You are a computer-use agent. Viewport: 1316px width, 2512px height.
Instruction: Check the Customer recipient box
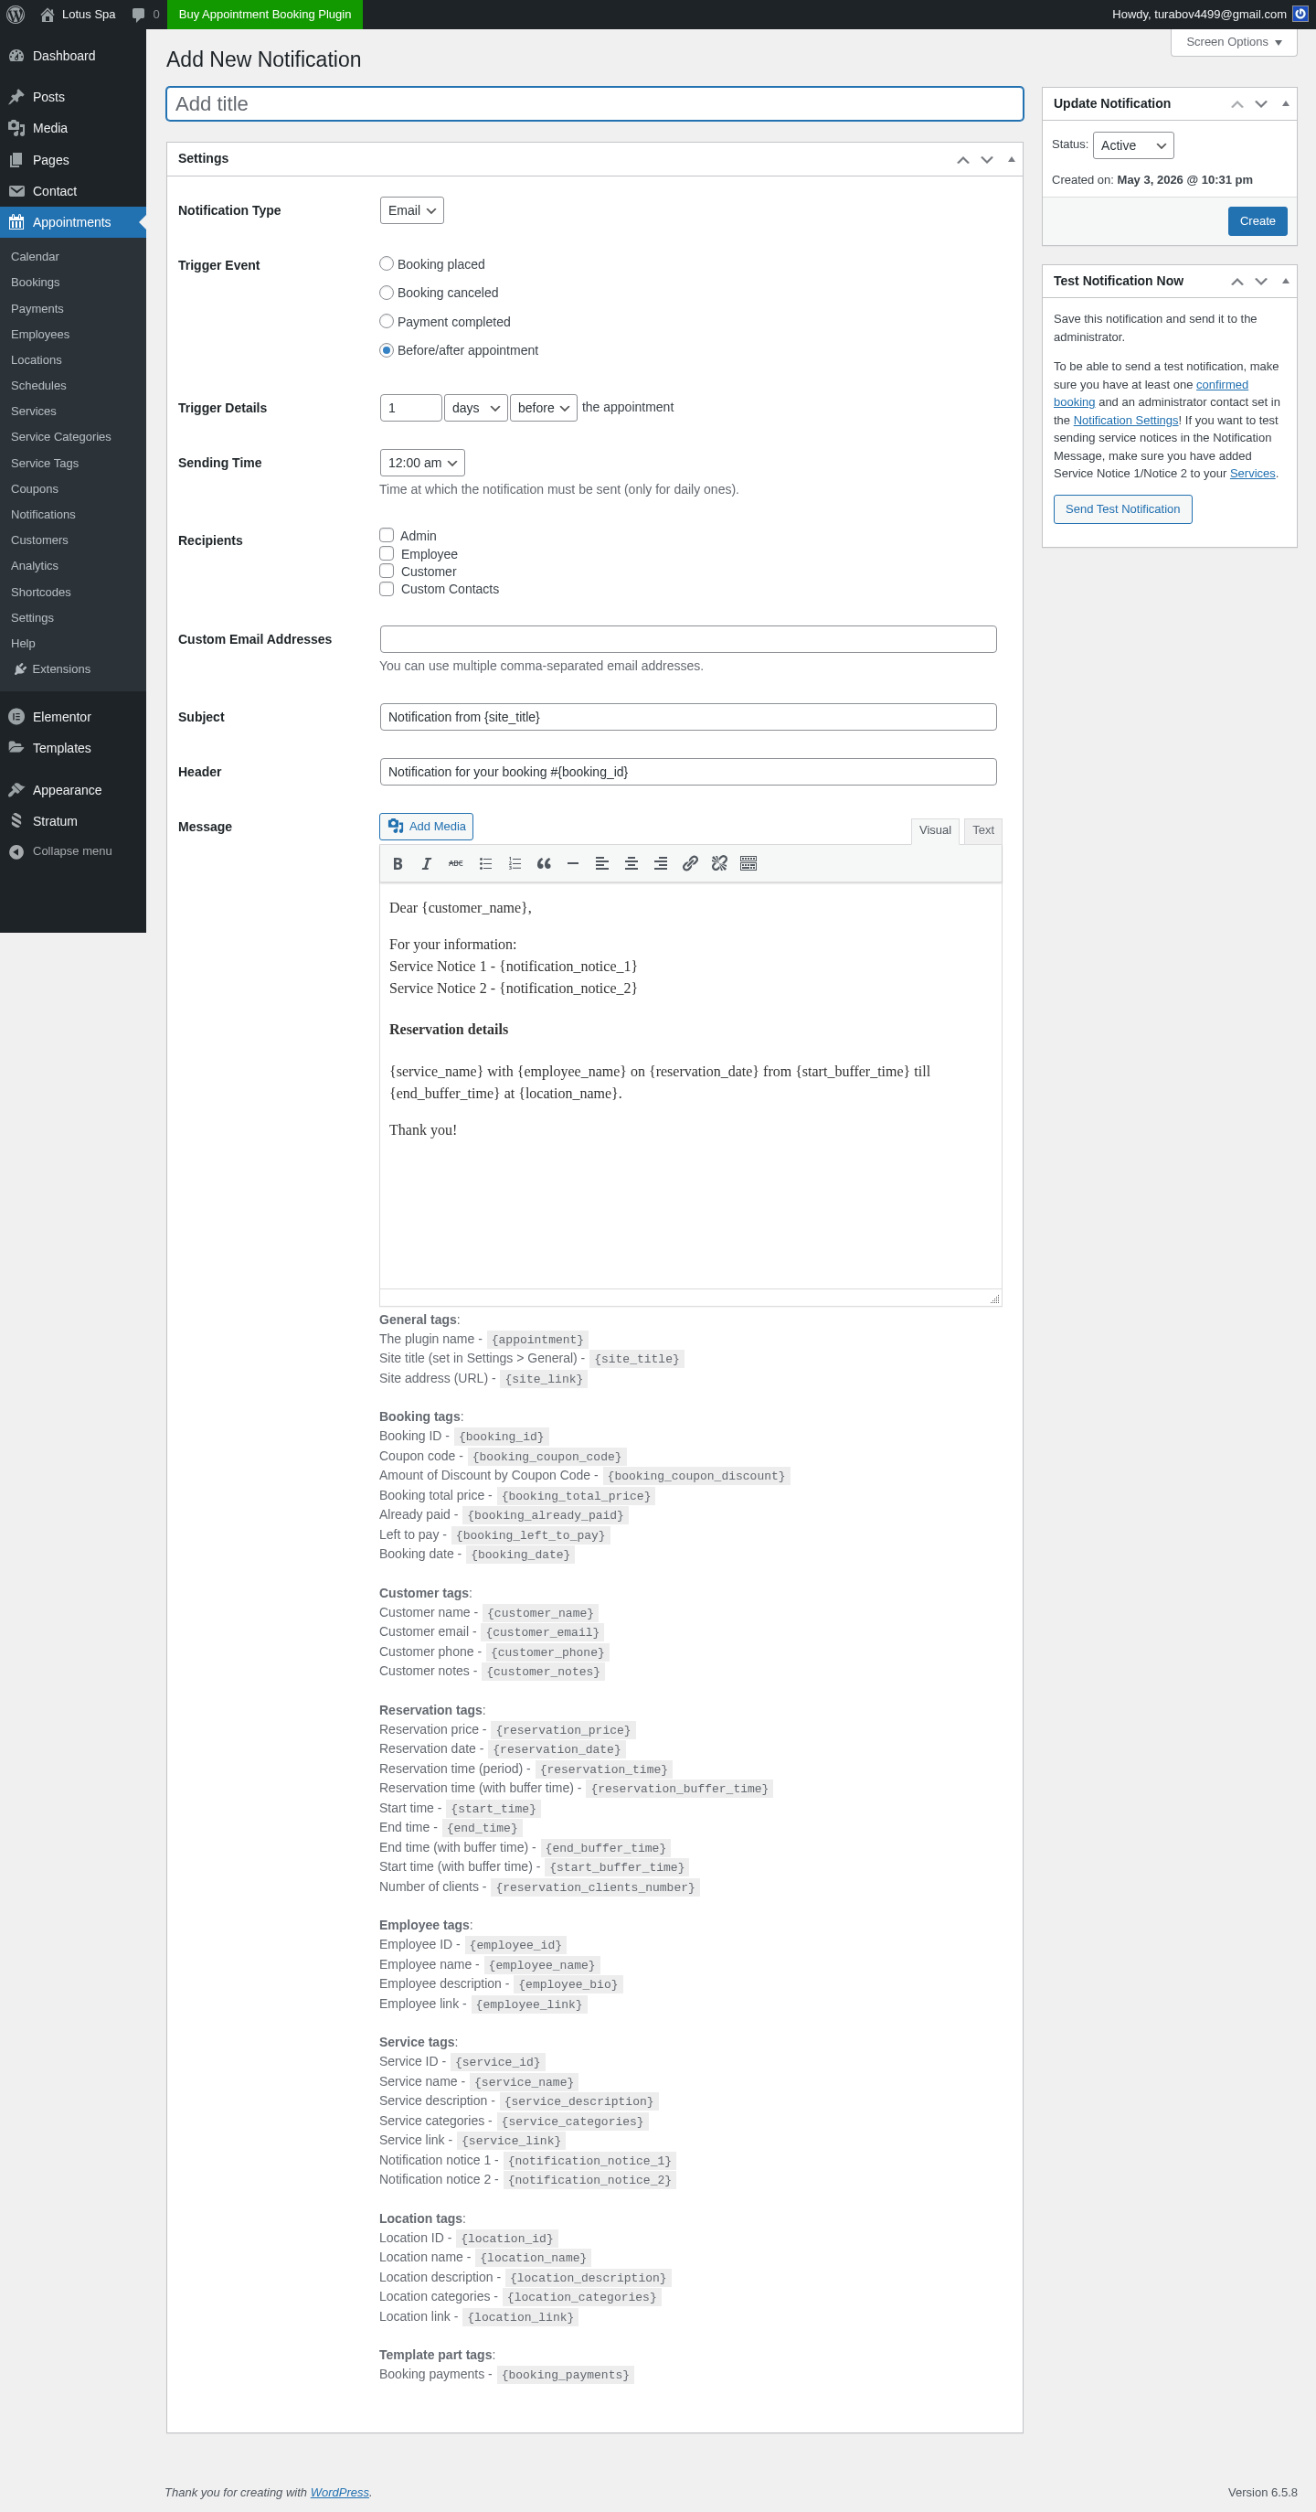tap(387, 571)
